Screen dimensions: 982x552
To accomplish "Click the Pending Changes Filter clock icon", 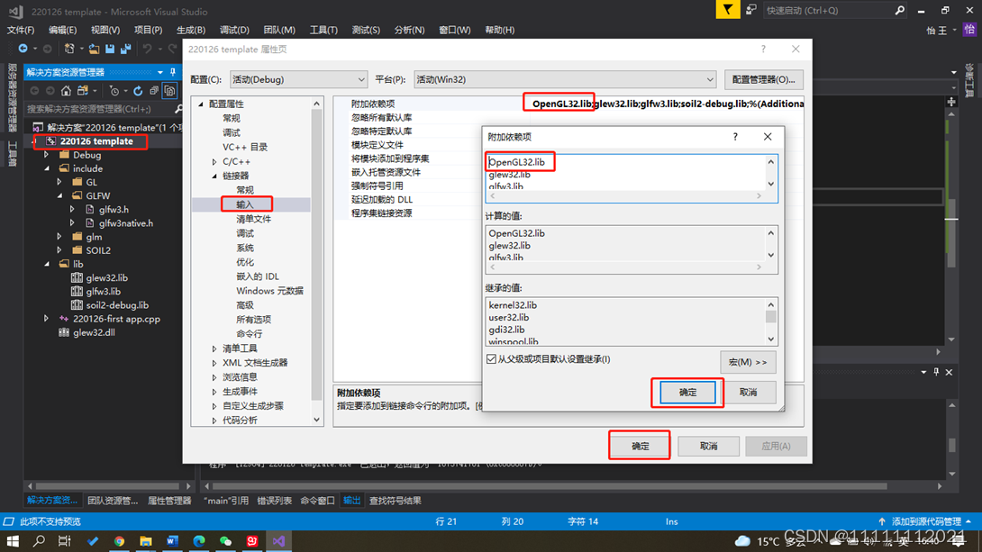I will click(114, 91).
